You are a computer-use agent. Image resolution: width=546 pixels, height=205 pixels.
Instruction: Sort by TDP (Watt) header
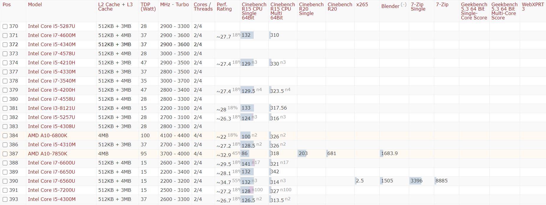[x=148, y=7]
